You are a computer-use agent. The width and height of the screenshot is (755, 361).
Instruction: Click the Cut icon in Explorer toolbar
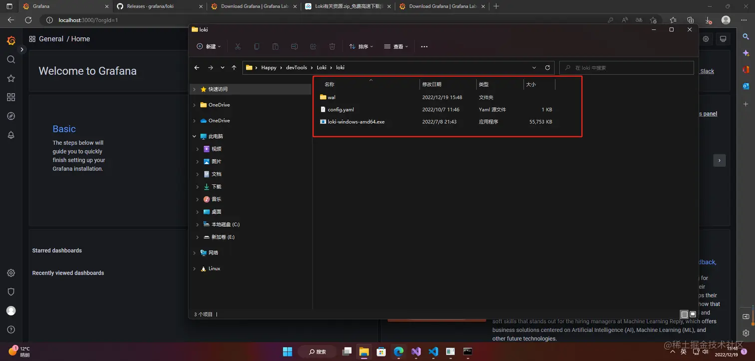(238, 46)
